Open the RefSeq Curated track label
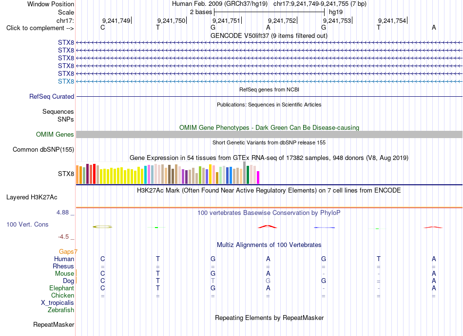 point(52,96)
